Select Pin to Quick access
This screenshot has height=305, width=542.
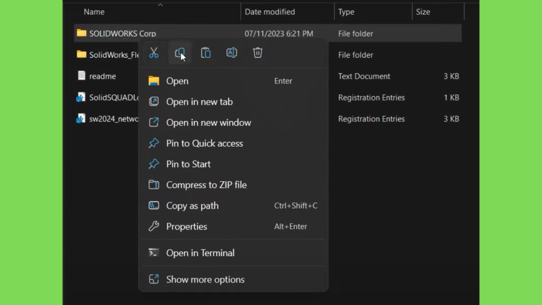coord(233,143)
